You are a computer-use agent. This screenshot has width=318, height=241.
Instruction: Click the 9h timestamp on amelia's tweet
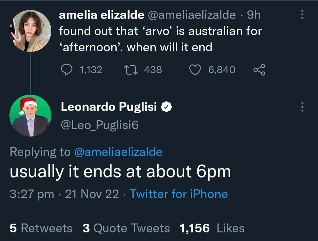[x=254, y=15]
